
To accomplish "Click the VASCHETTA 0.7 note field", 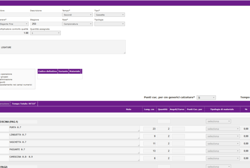I will 74,143.
